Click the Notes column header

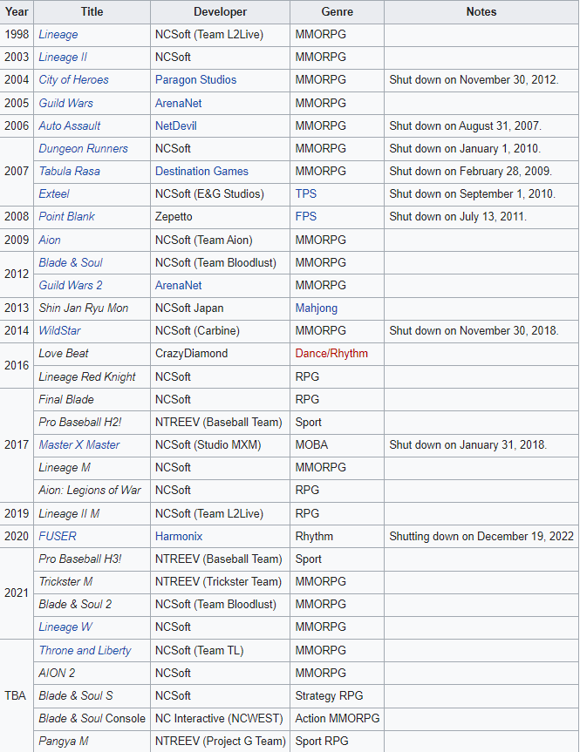pos(481,11)
